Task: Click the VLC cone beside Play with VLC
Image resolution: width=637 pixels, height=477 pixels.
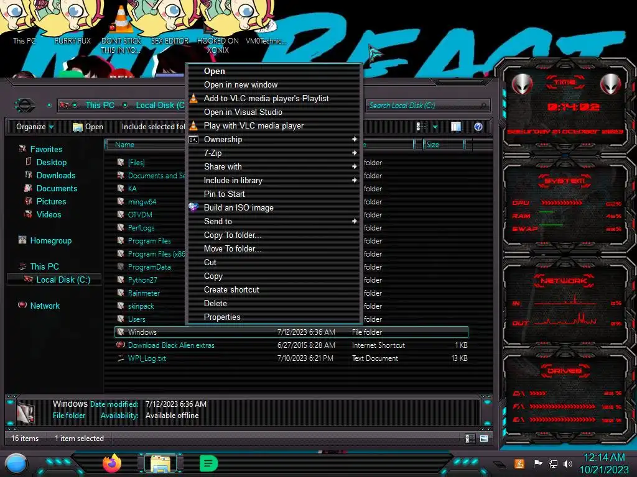Action: pyautogui.click(x=194, y=125)
